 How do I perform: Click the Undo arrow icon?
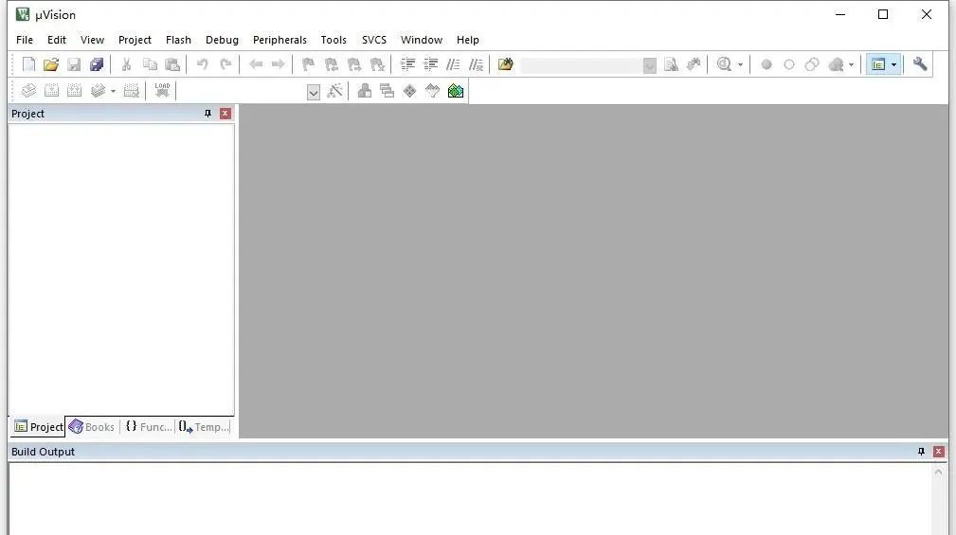tap(203, 64)
